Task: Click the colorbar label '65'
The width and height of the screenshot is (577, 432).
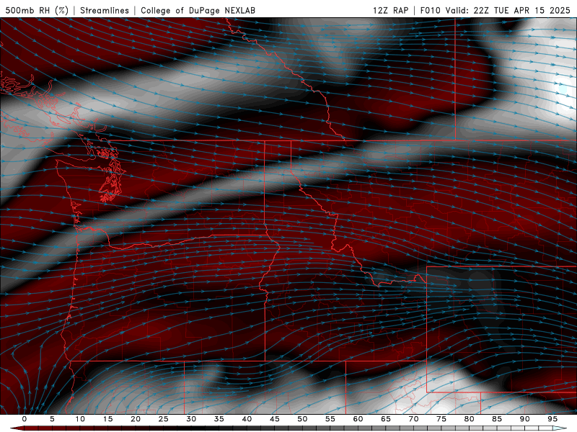Action: pyautogui.click(x=386, y=419)
